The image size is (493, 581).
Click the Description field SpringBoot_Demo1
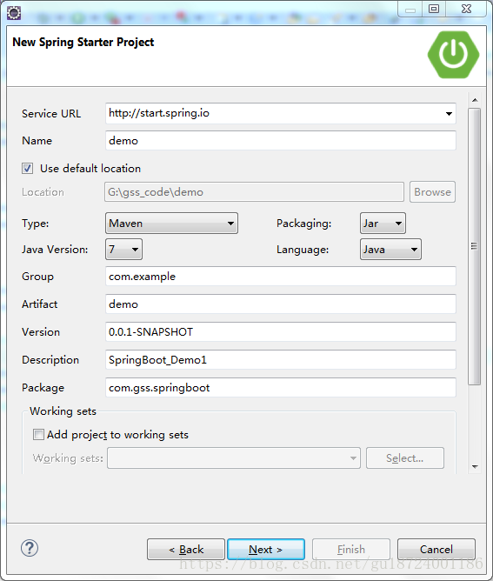coord(280,359)
